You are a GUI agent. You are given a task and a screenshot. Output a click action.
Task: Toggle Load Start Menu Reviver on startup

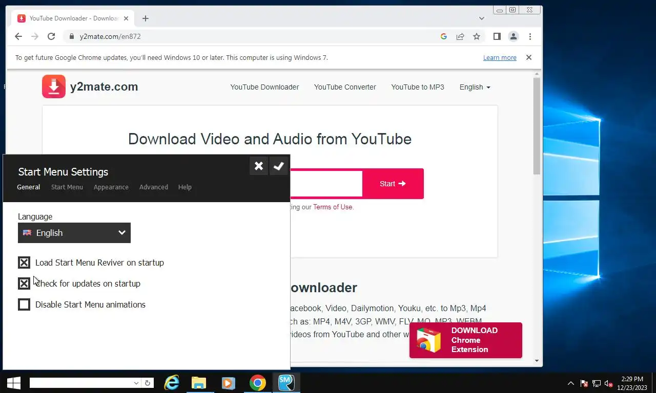pos(24,263)
